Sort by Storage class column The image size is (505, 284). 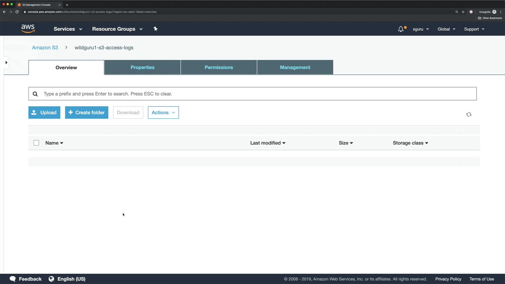(410, 143)
